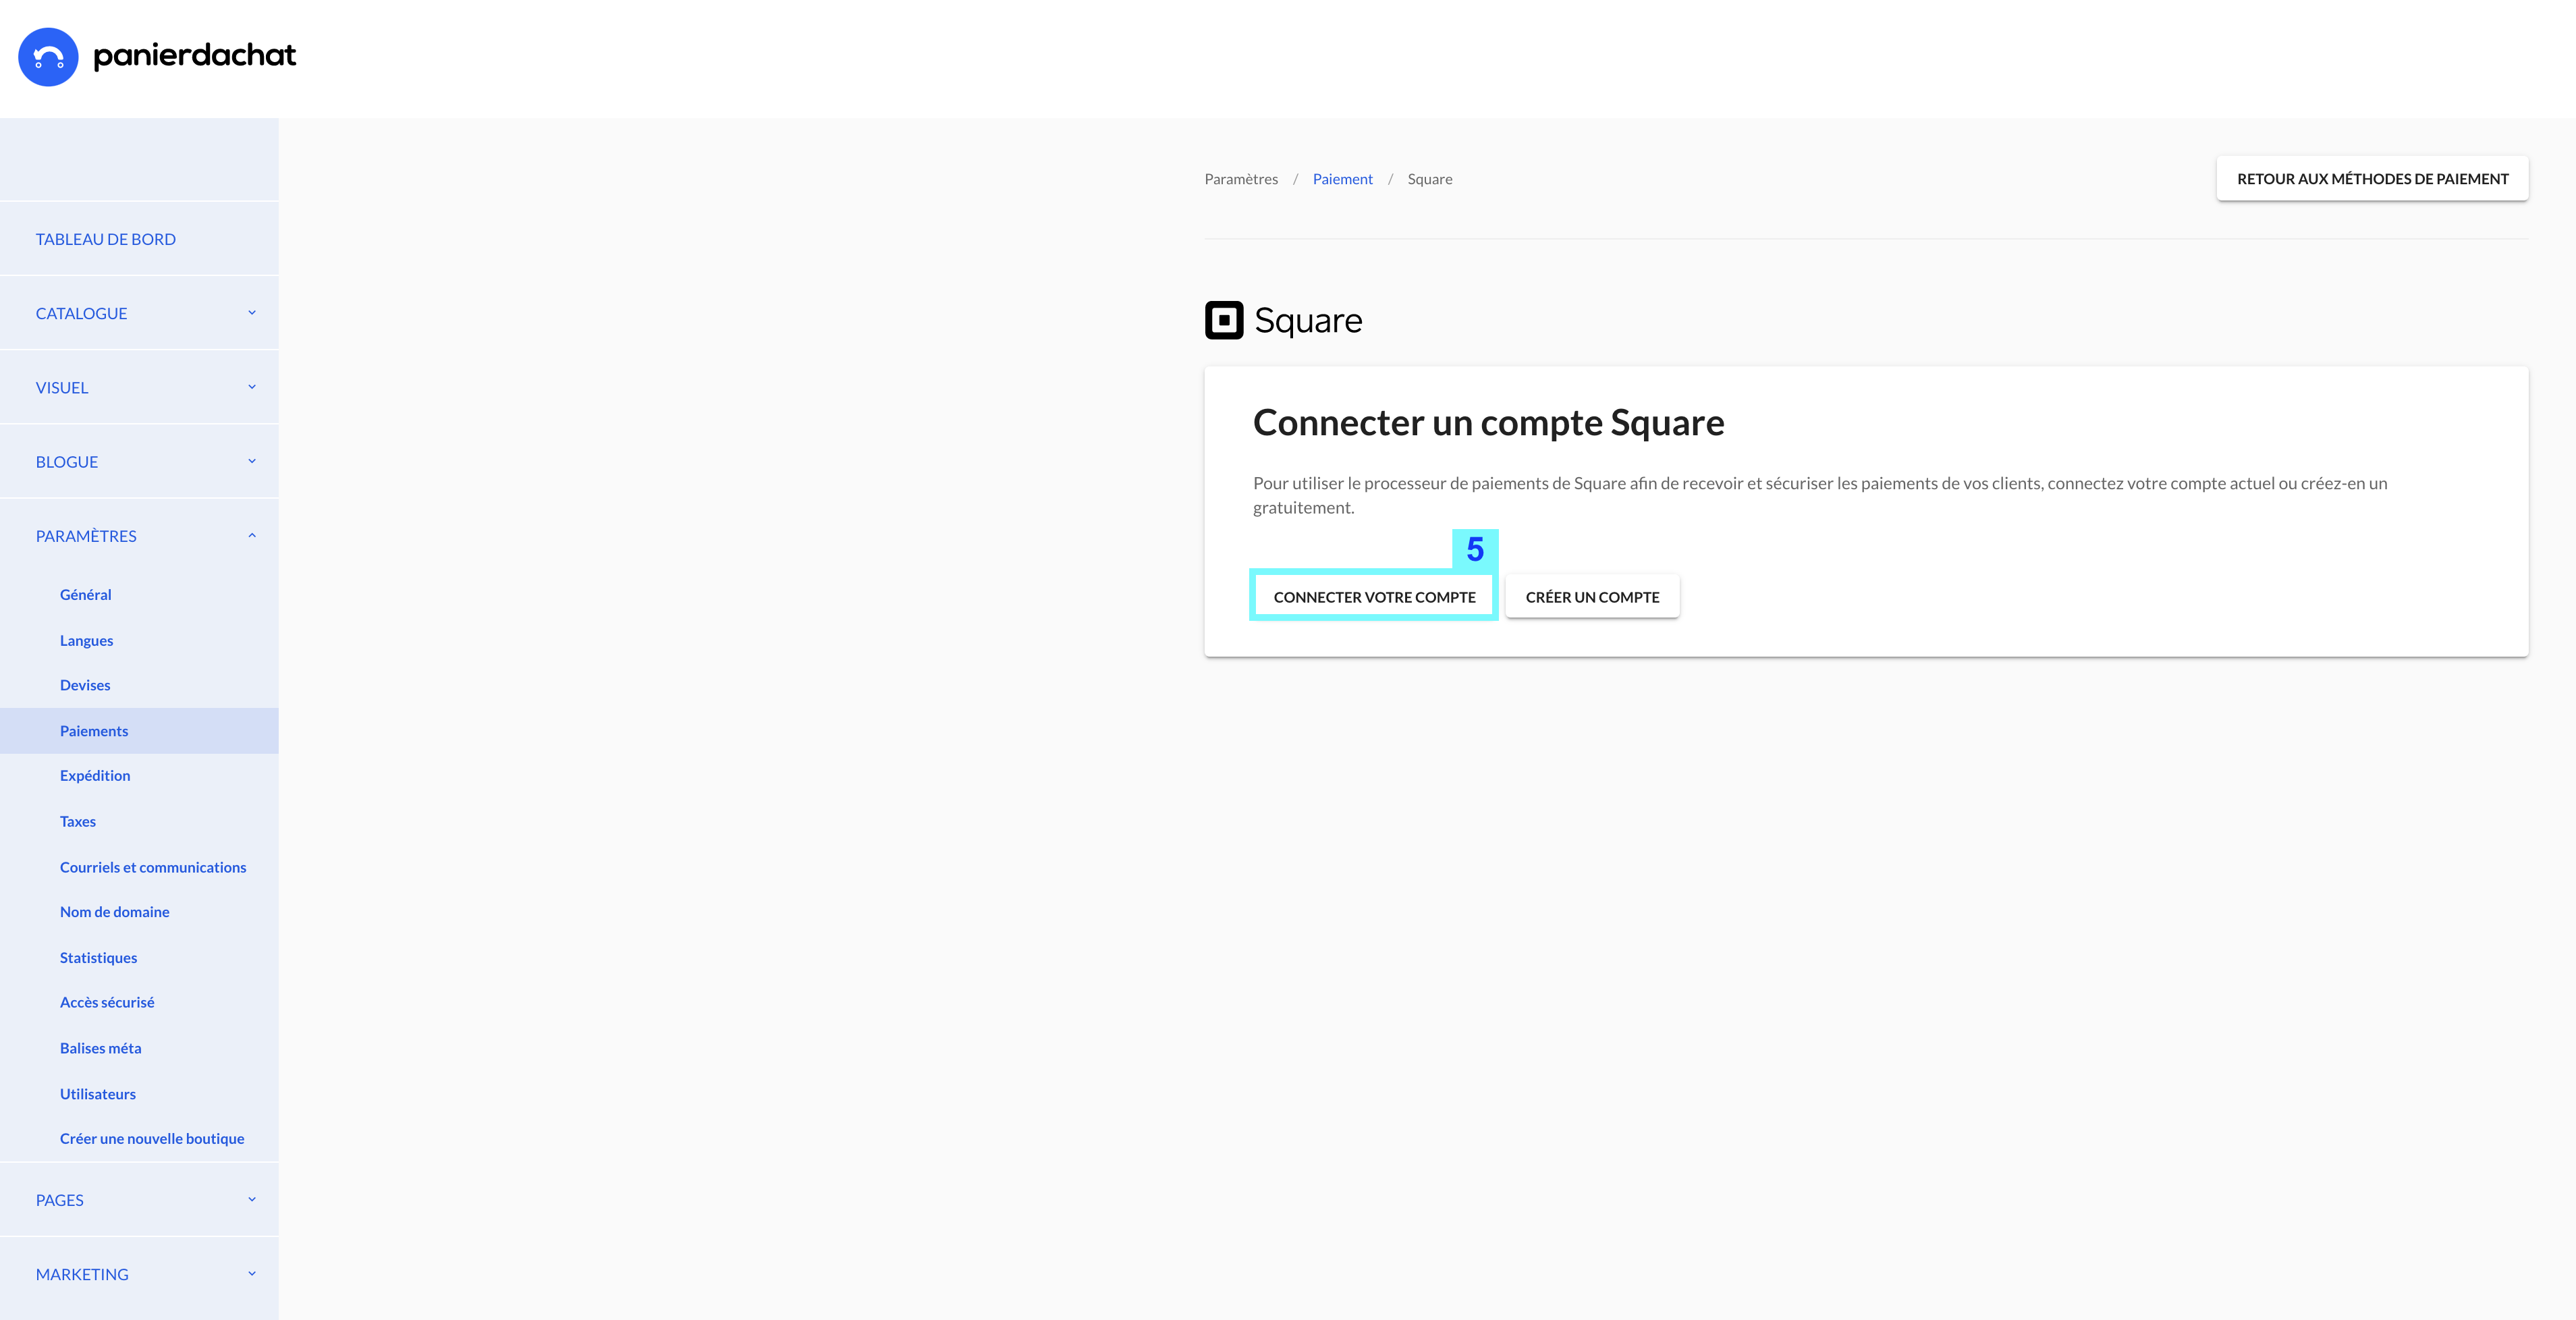The width and height of the screenshot is (2576, 1320).
Task: Click the Connecter un compte Square heading
Action: coord(1488,422)
